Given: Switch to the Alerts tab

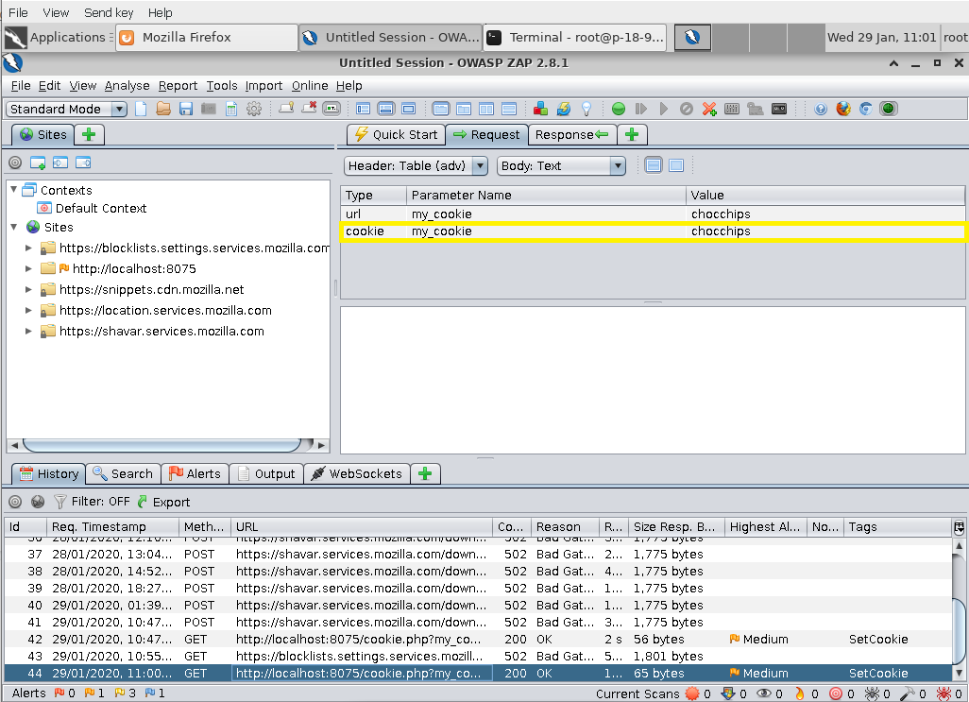Looking at the screenshot, I should (x=194, y=473).
